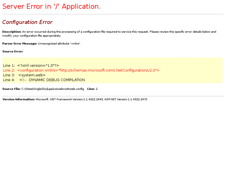Viewport: 225px width, 169px height.
Task: Click source Line 1 xml version declaration
Action: 31,66
